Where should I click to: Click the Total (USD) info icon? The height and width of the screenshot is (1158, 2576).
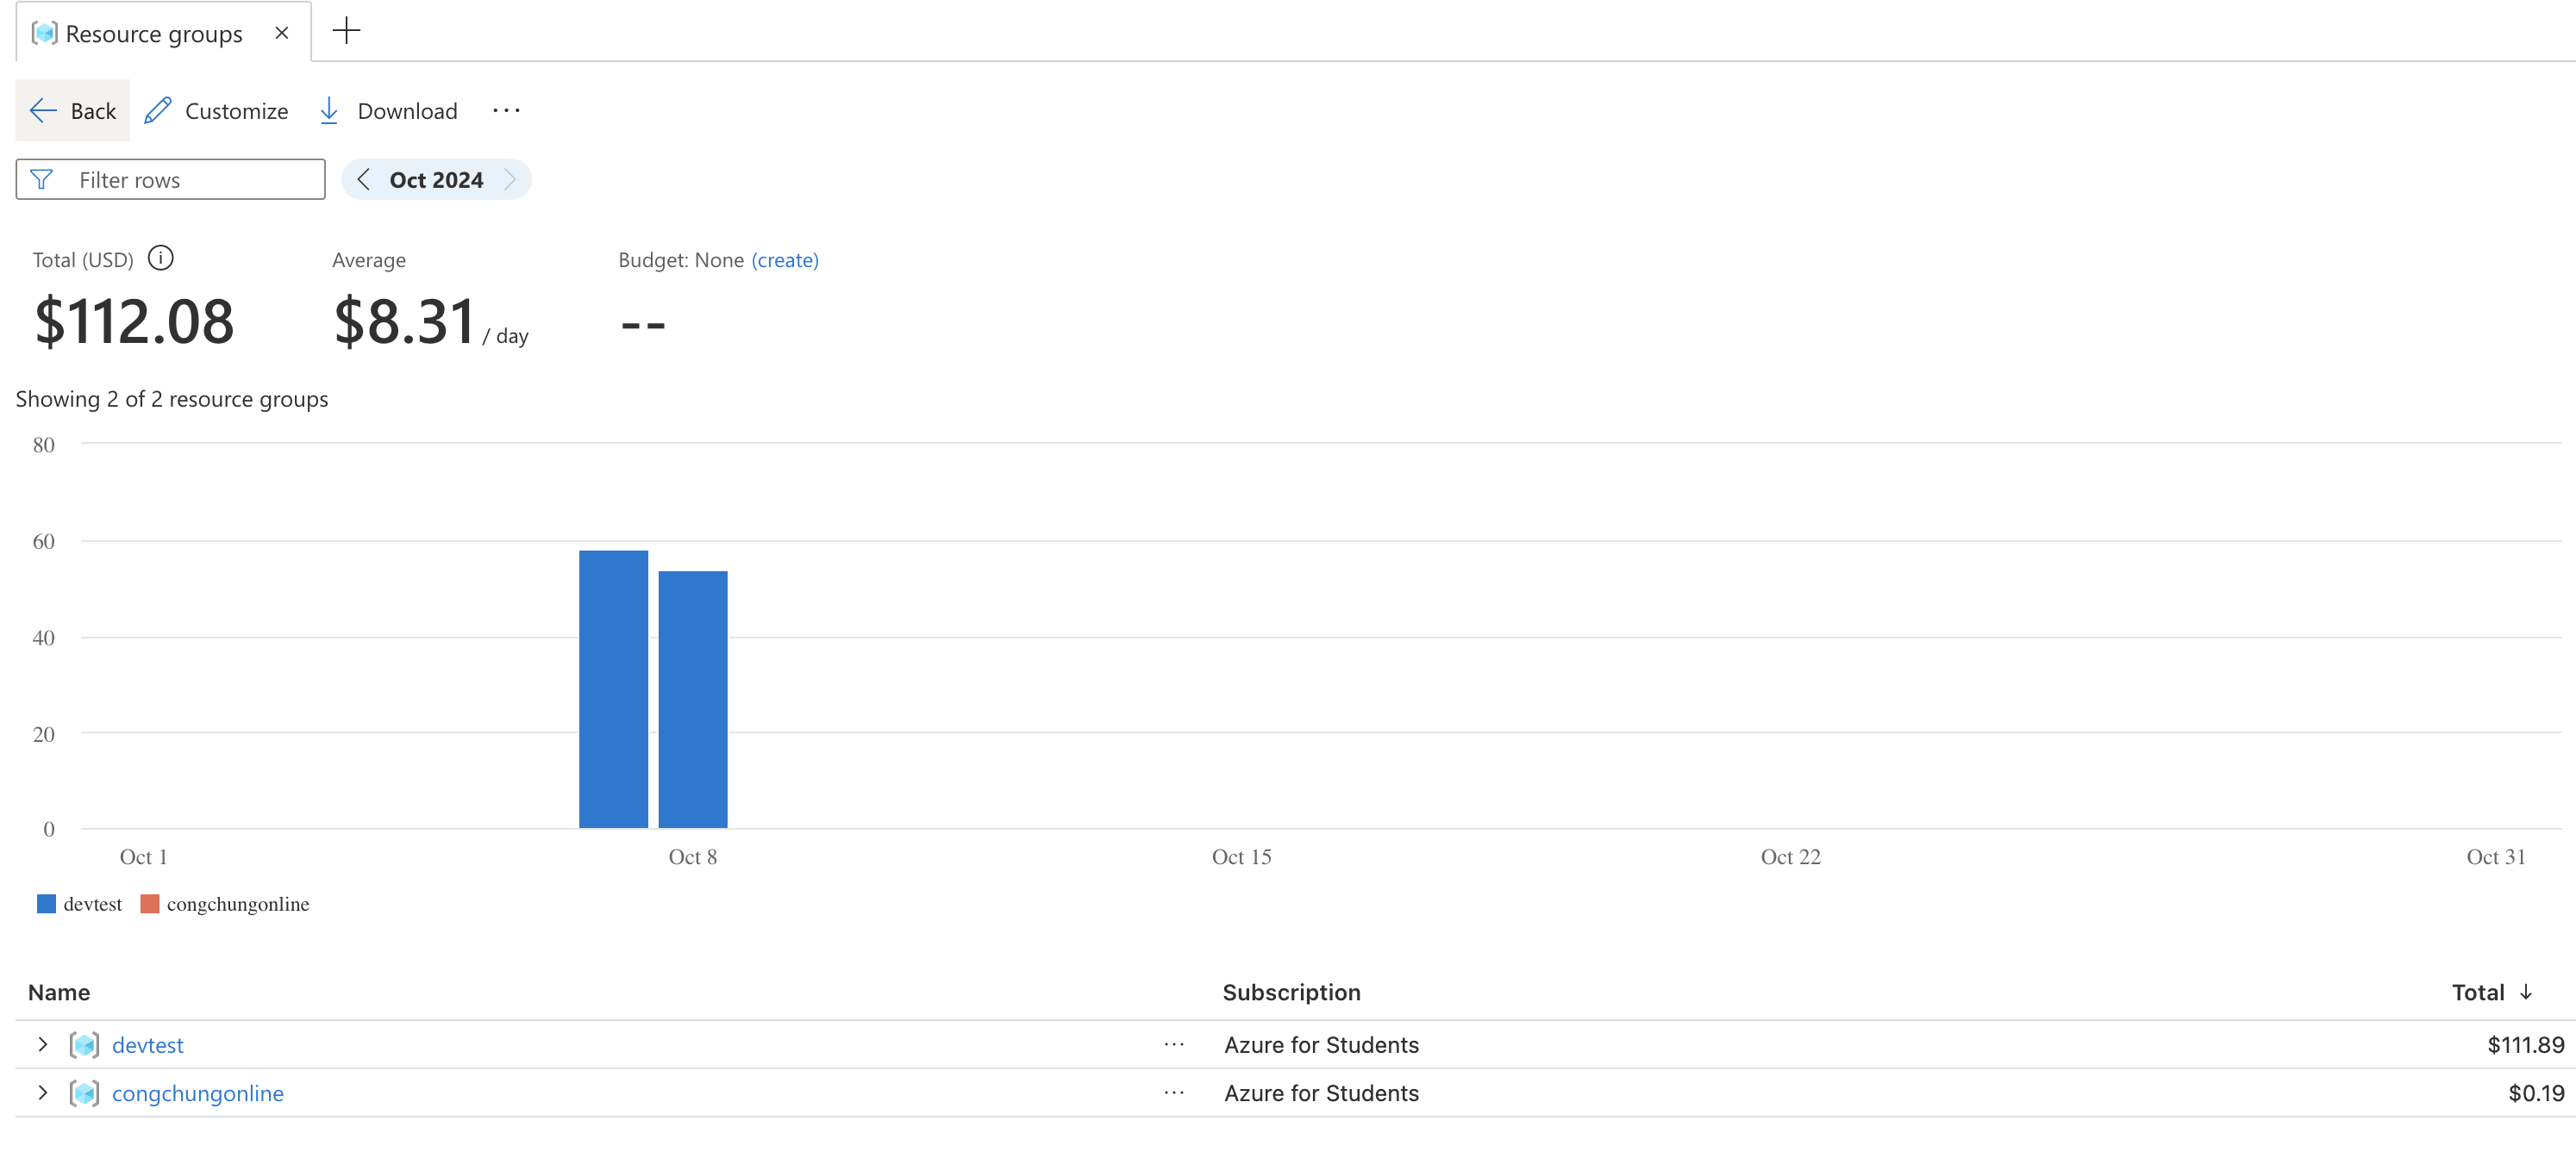point(160,258)
